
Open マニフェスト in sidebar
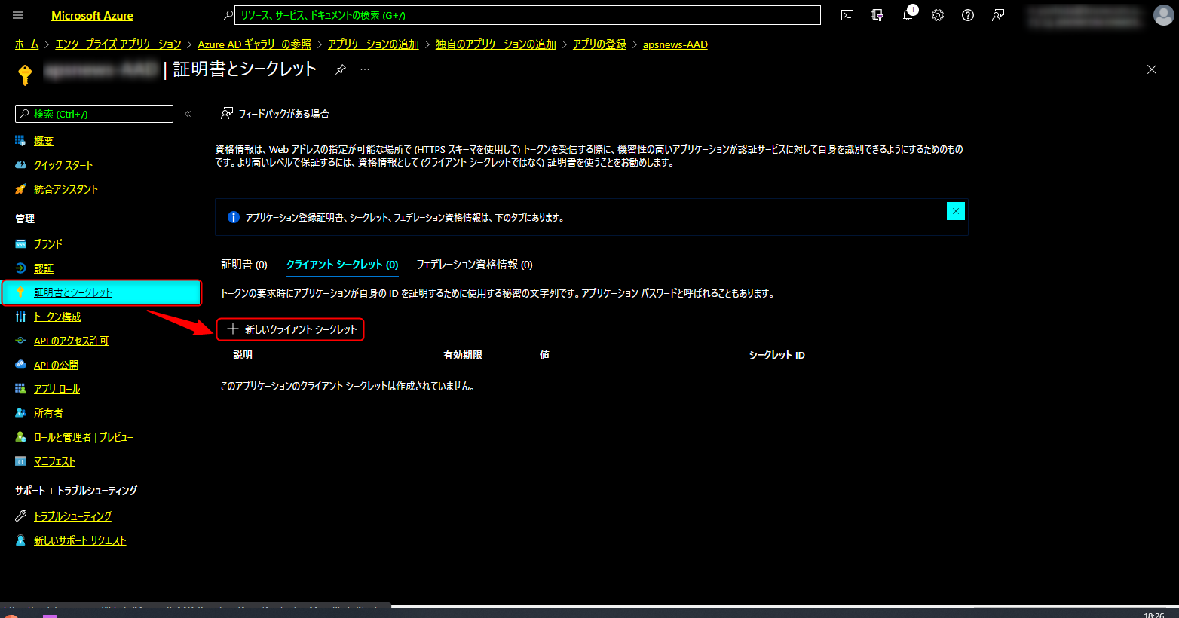(x=54, y=461)
